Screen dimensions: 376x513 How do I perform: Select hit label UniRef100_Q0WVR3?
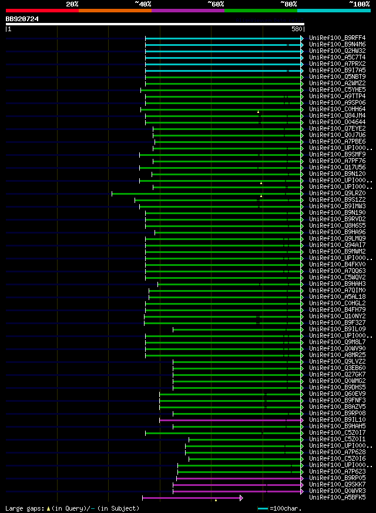coord(337,491)
